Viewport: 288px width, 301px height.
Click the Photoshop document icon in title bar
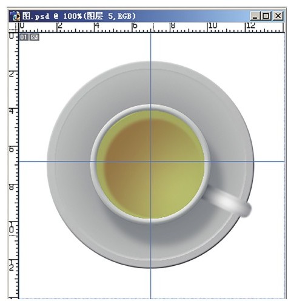(16, 16)
